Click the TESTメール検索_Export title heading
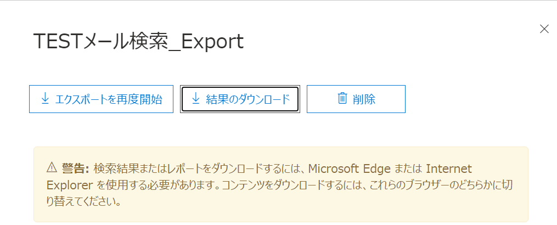Image resolution: width=557 pixels, height=225 pixels. [138, 42]
